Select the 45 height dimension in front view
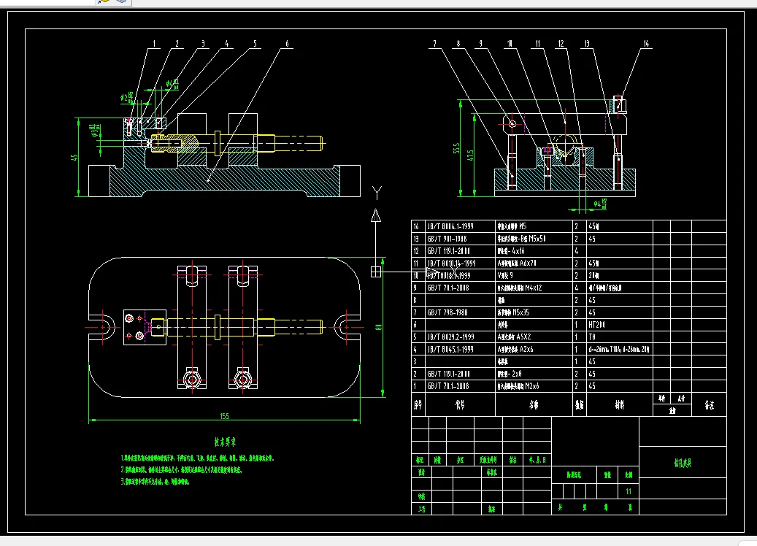This screenshot has height=546, width=757. coord(74,158)
